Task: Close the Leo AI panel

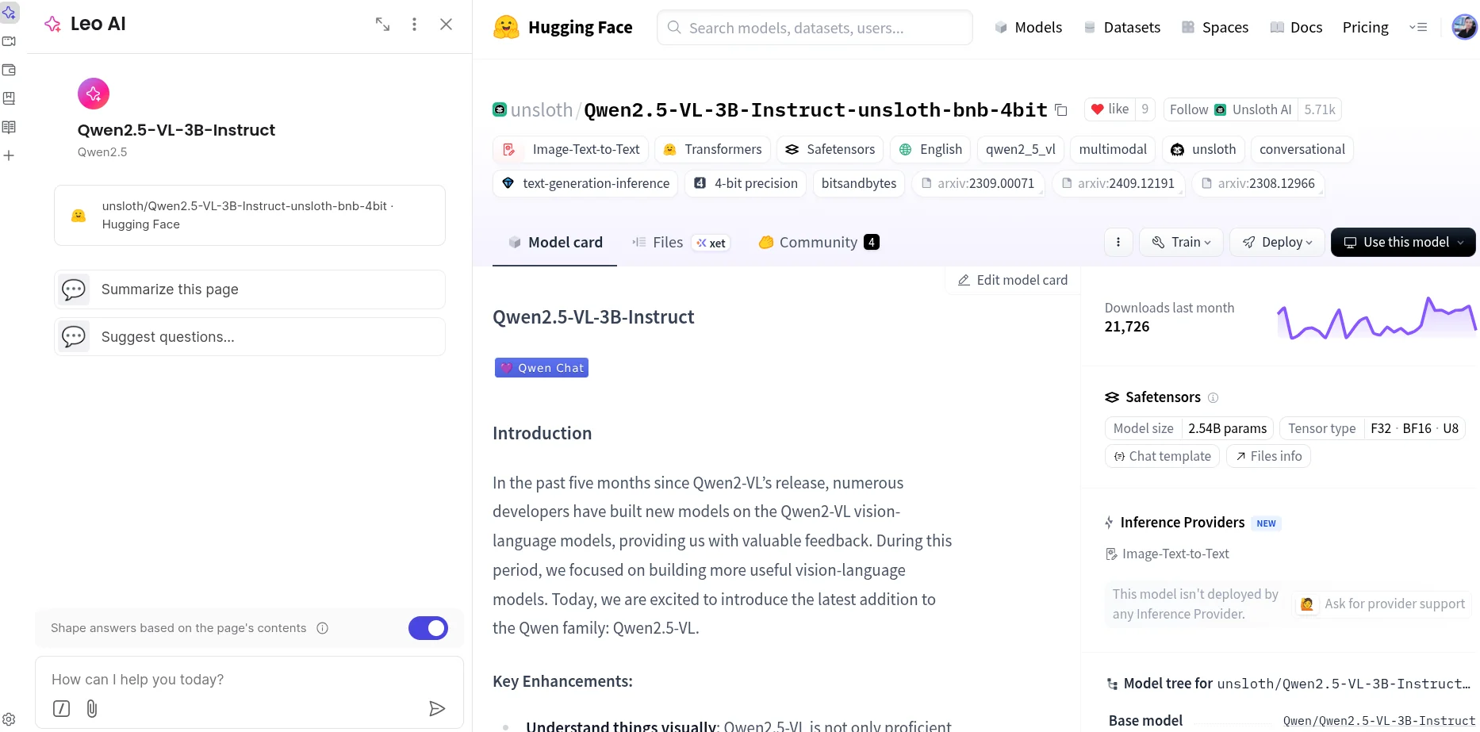Action: [x=446, y=25]
